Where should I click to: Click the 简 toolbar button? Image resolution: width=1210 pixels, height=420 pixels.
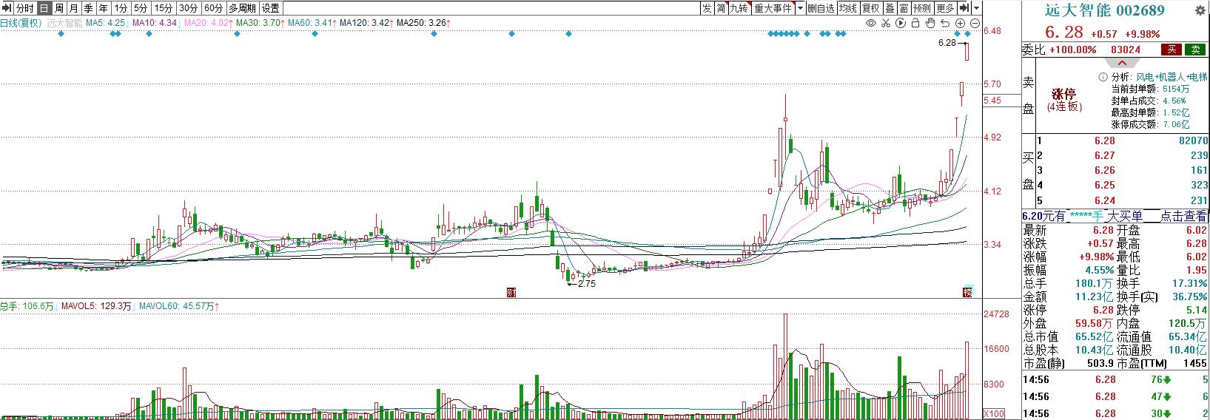(x=721, y=8)
